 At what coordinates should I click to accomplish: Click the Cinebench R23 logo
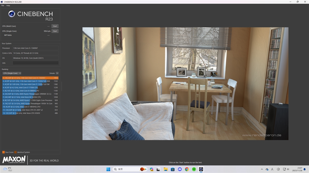30,16
